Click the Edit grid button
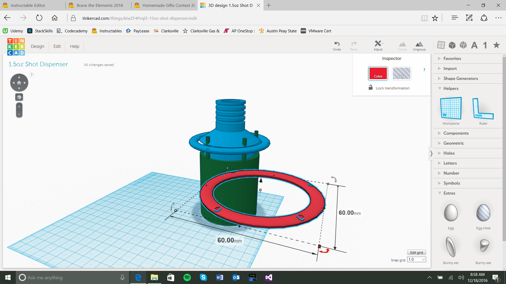The width and height of the screenshot is (506, 284). coord(416,252)
